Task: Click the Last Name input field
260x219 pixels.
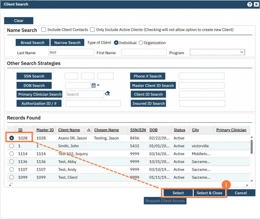Action: [71, 52]
